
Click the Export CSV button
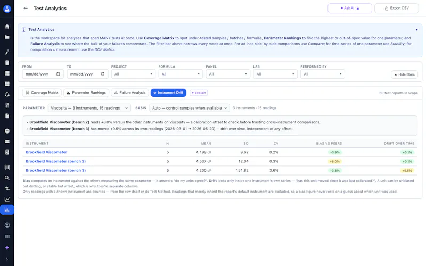(x=397, y=8)
